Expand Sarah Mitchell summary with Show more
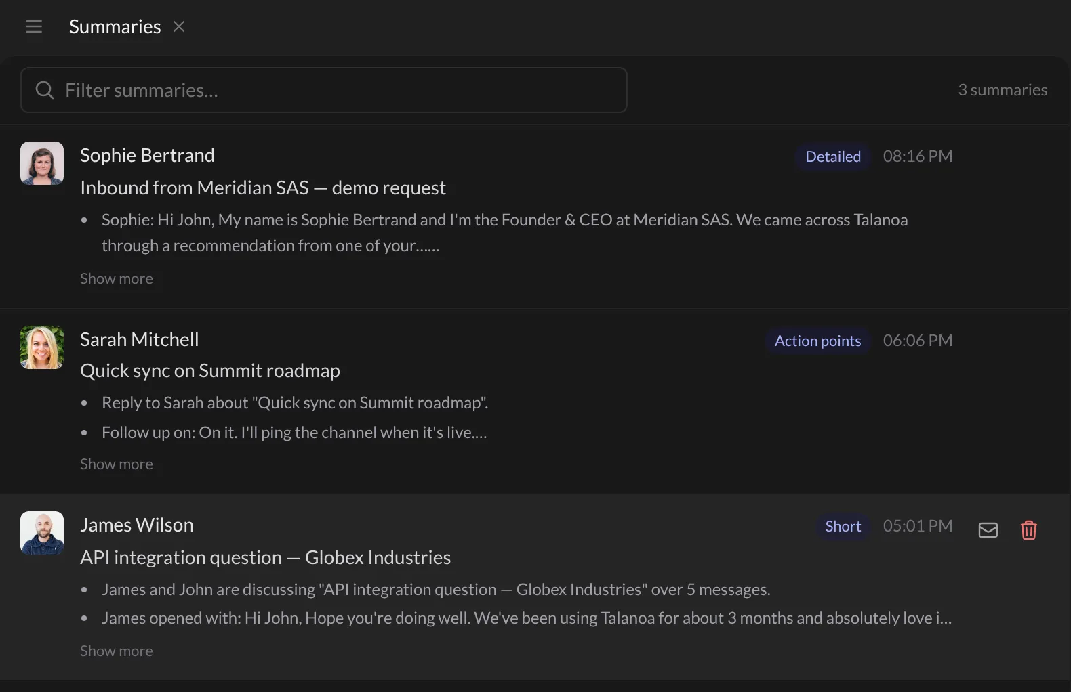Viewport: 1071px width, 692px height. pyautogui.click(x=117, y=464)
